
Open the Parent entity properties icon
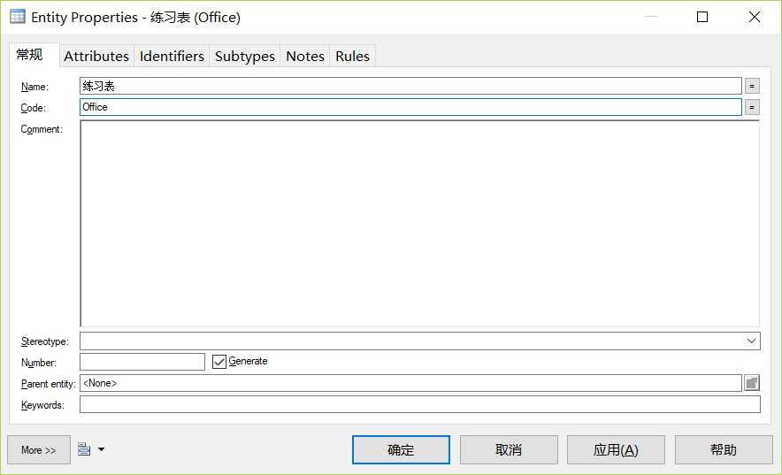tap(752, 383)
